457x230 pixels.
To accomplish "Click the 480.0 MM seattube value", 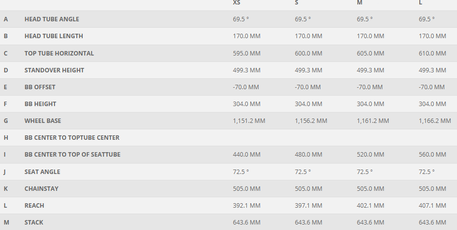I will click(308, 155).
